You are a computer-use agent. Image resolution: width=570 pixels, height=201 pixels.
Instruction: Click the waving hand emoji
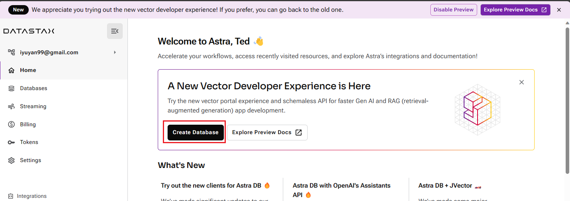pyautogui.click(x=258, y=41)
